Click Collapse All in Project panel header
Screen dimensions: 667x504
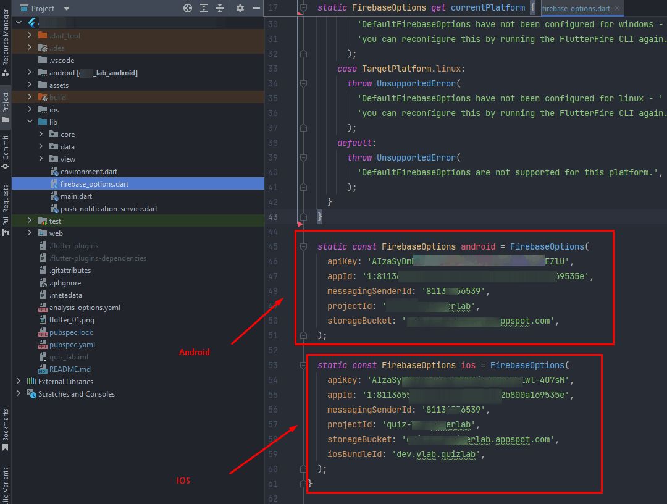click(220, 8)
